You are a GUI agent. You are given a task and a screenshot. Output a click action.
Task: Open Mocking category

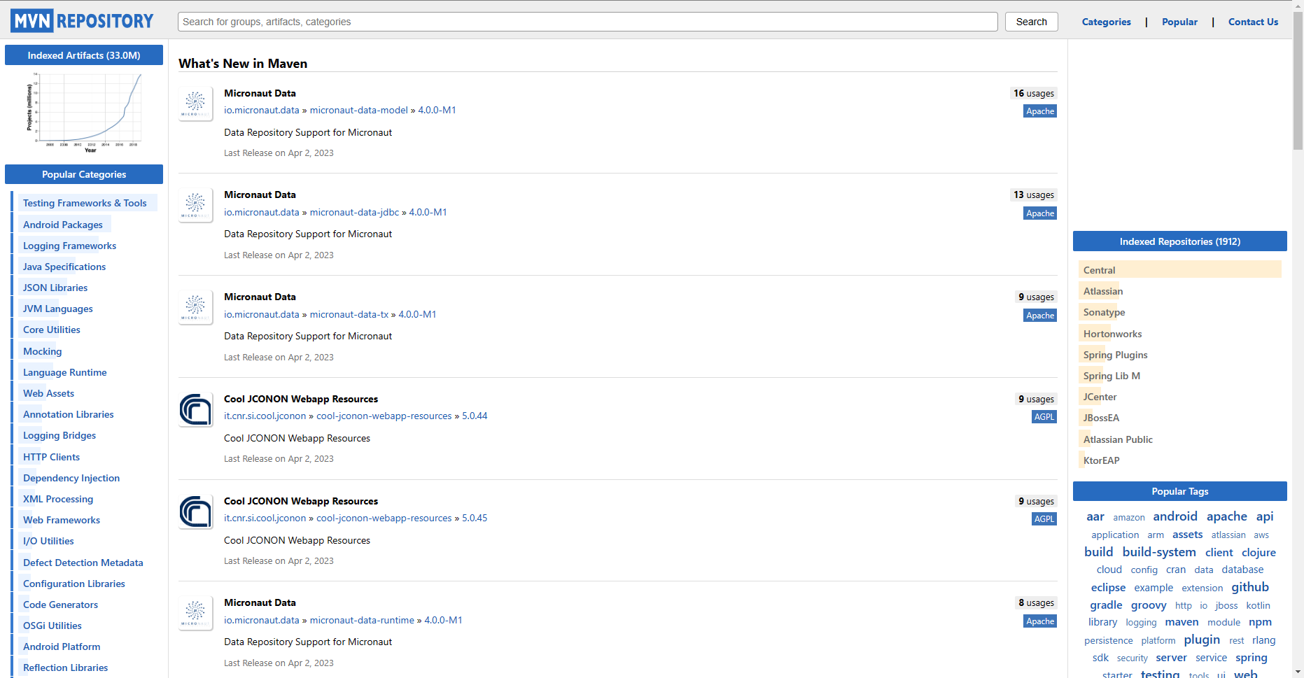pos(43,351)
